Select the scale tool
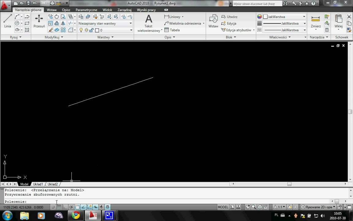This screenshot has width=353, height=221. [51, 23]
